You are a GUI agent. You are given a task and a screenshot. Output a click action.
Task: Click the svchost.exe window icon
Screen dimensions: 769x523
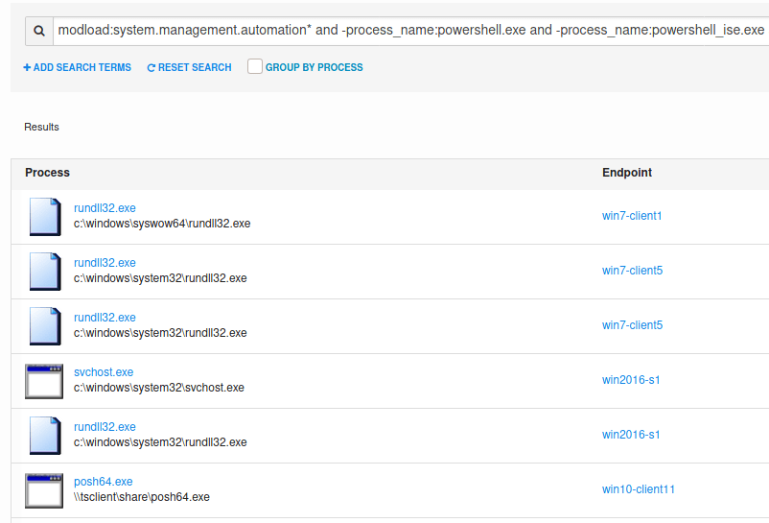click(44, 381)
